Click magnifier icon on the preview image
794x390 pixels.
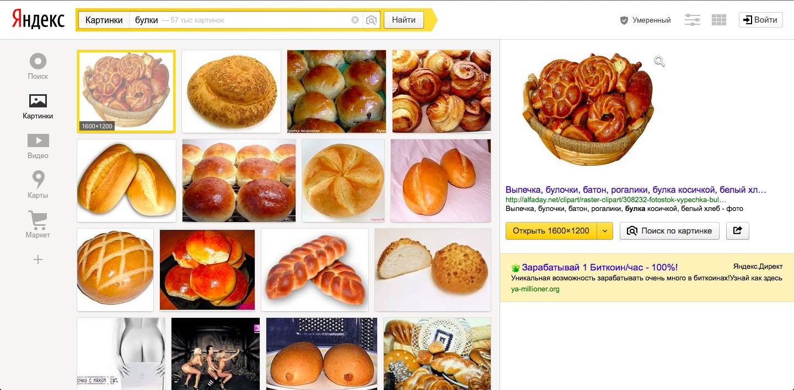pyautogui.click(x=659, y=61)
